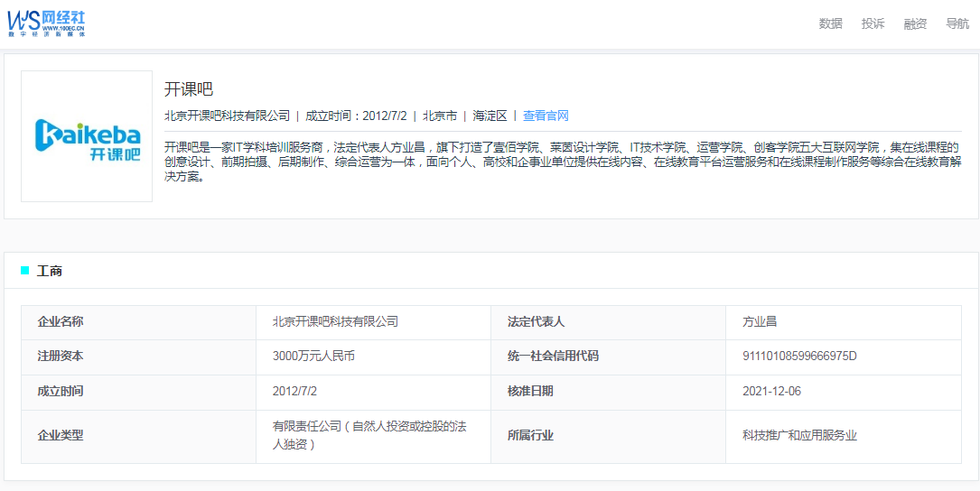
Task: Click the 统一社会信用代码 label cell
Action: (x=553, y=356)
